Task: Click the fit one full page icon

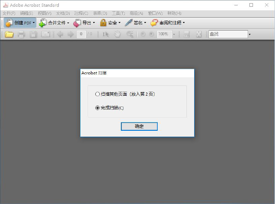Action: point(199,34)
